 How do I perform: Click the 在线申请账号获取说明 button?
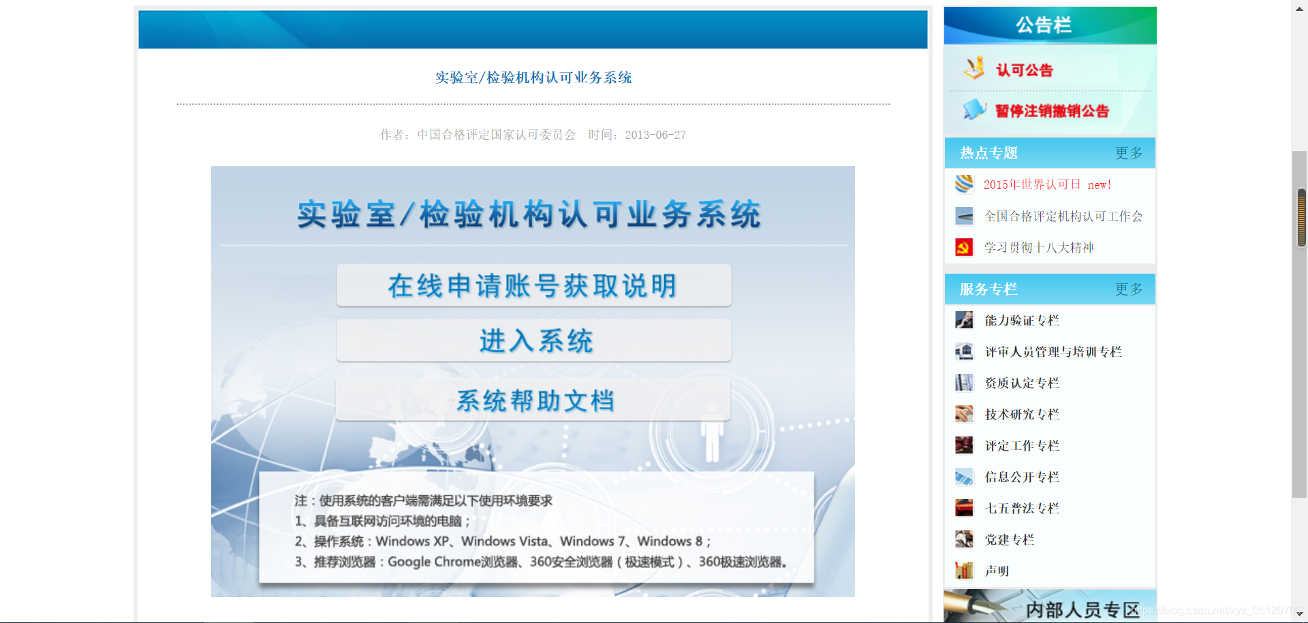[533, 285]
